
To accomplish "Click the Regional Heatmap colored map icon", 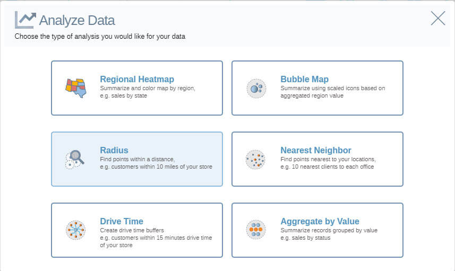I will (76, 88).
